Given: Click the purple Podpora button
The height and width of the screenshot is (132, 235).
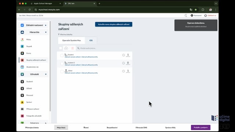Looking at the screenshot, I should 200,128.
